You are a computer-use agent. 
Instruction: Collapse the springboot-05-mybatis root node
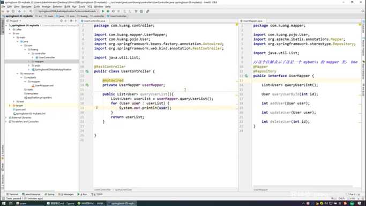6,25
